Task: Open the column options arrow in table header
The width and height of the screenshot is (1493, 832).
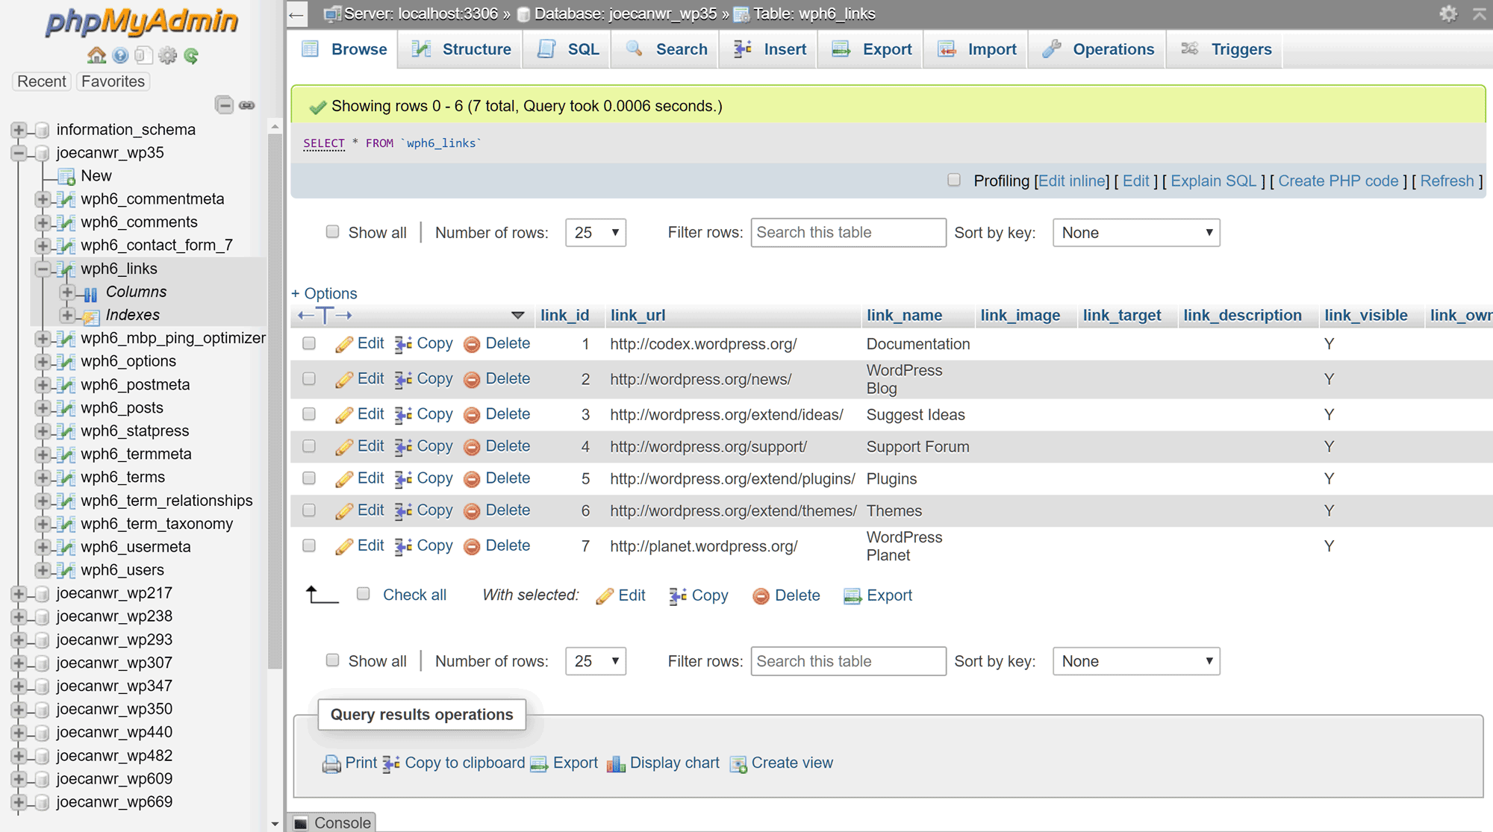Action: [x=517, y=316]
